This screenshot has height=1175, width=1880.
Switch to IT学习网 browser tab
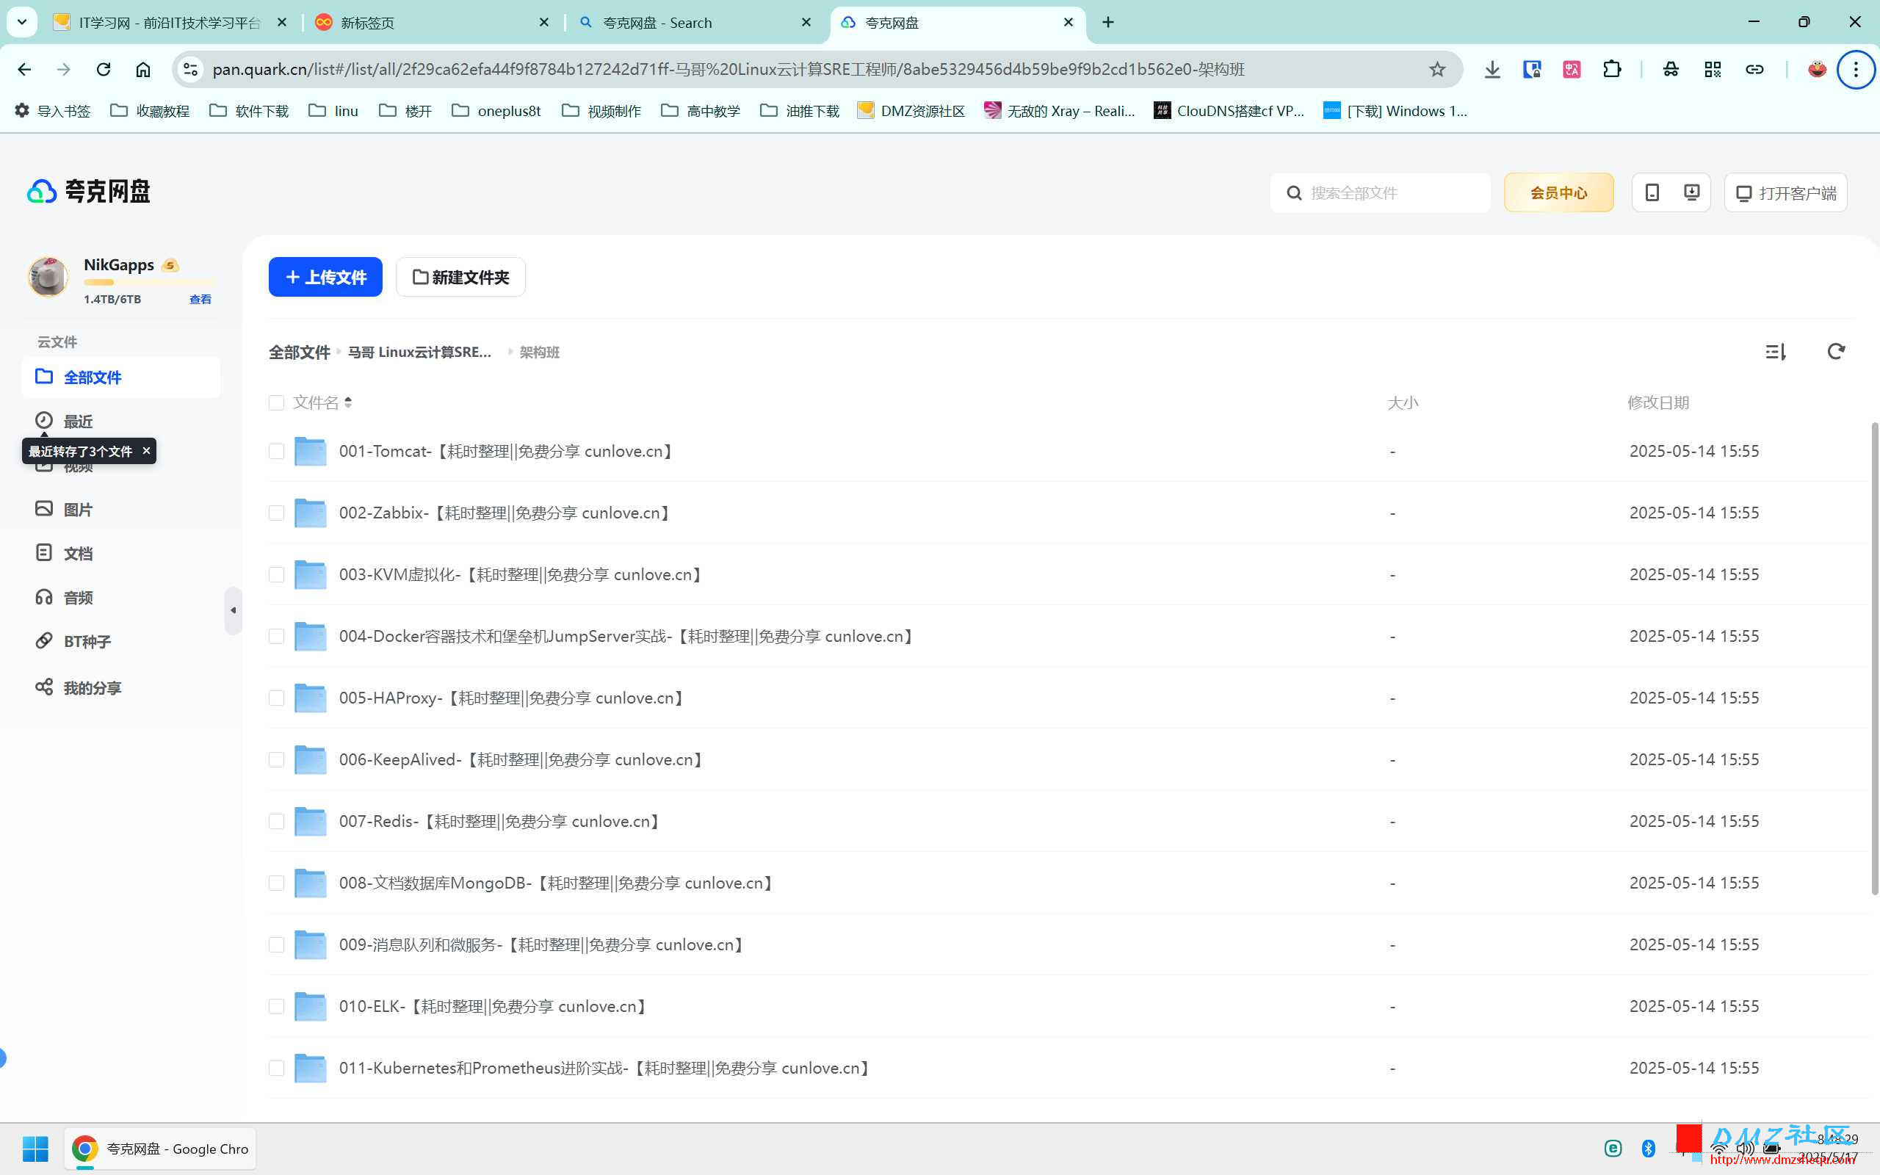(x=170, y=23)
